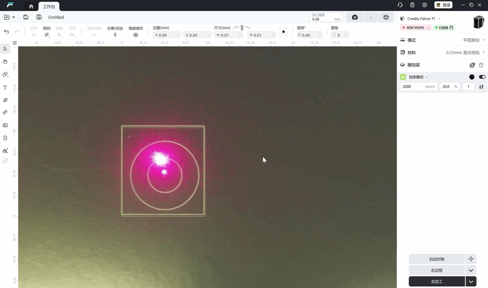Select the text tool
This screenshot has width=488, height=288.
(x=5, y=87)
